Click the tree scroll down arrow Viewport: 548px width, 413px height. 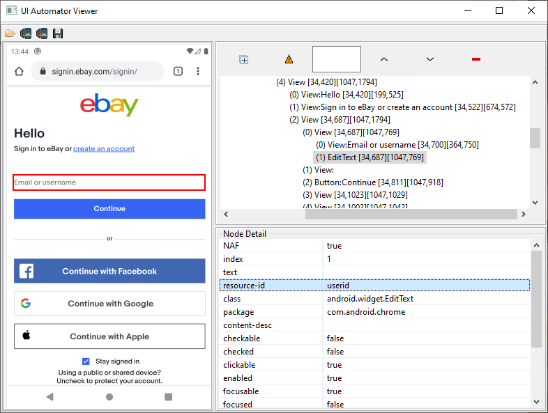(535, 203)
